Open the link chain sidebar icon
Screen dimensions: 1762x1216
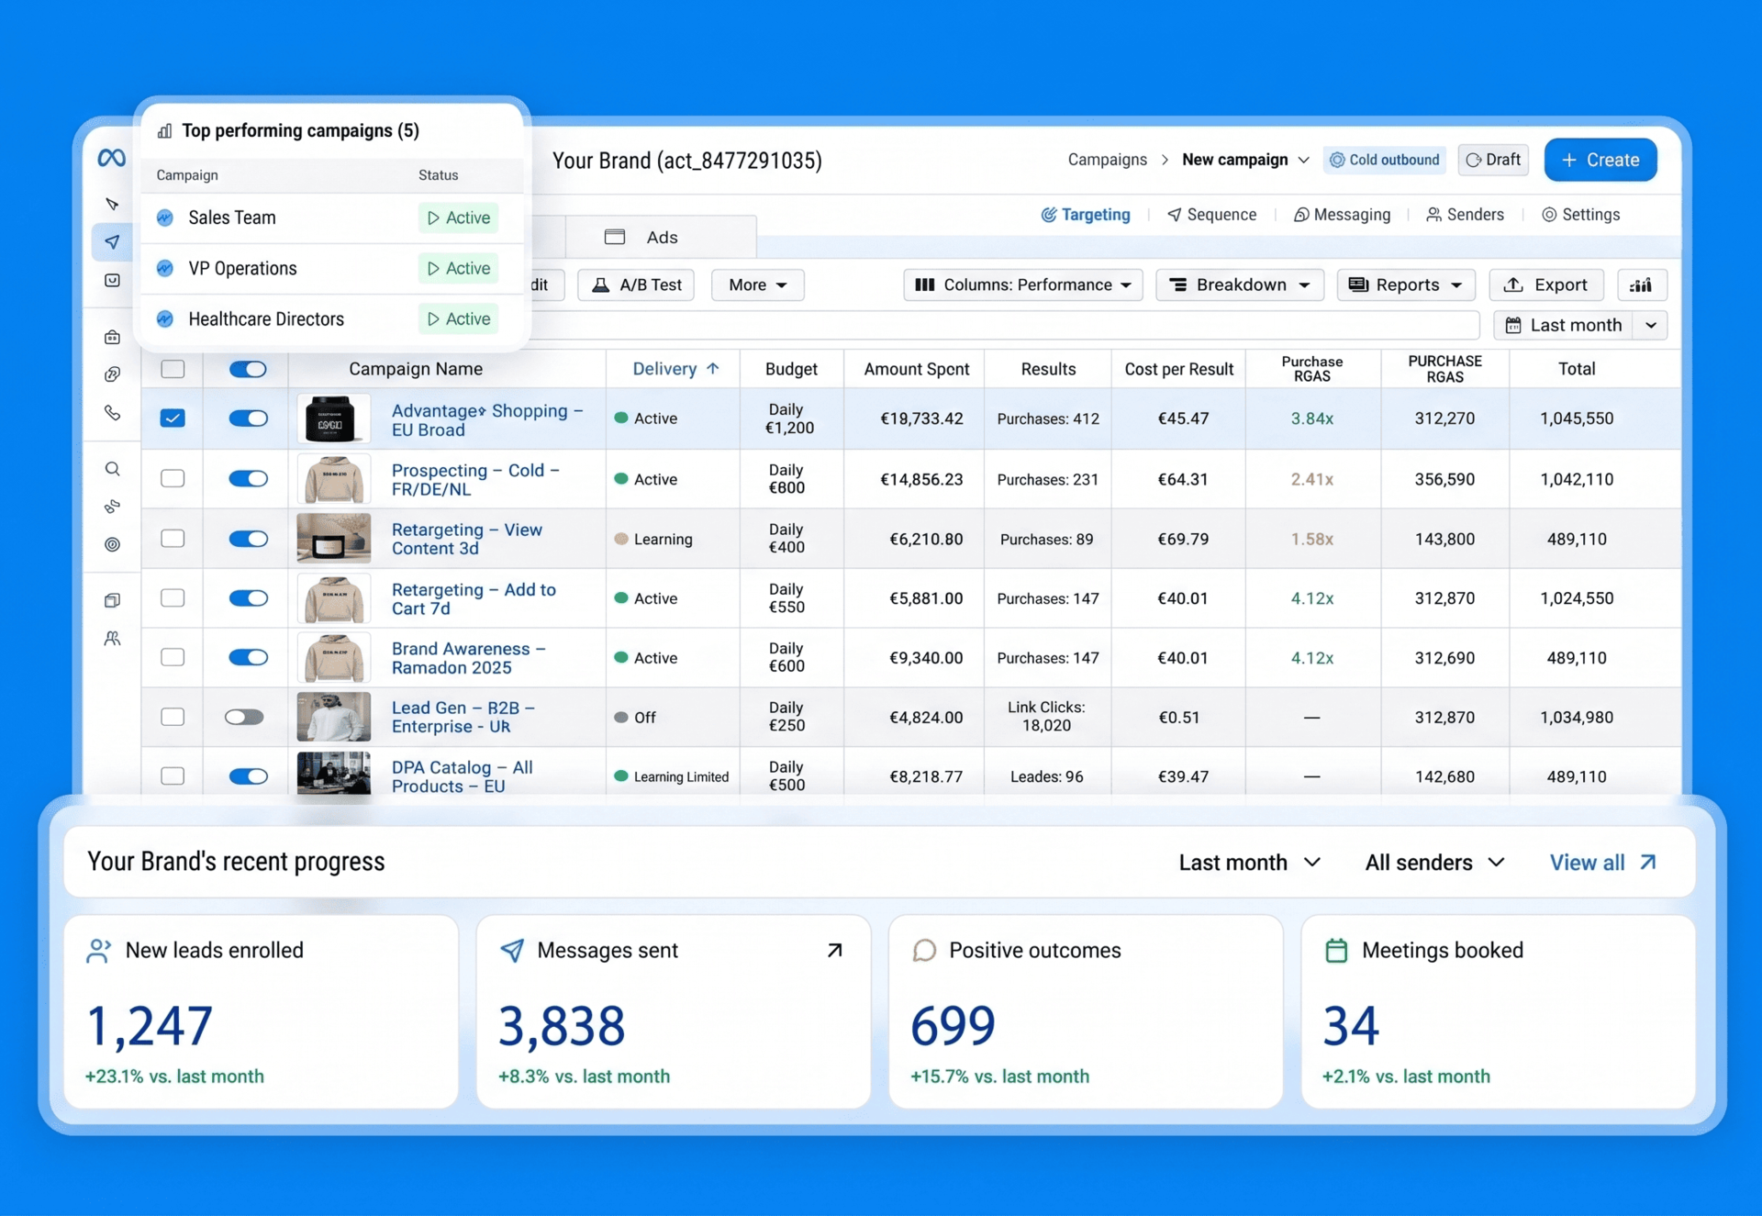pyautogui.click(x=112, y=374)
